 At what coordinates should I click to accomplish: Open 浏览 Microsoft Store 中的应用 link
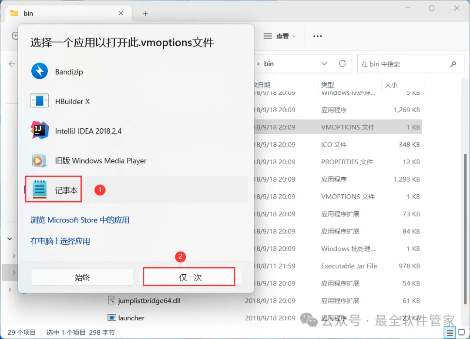[80, 220]
